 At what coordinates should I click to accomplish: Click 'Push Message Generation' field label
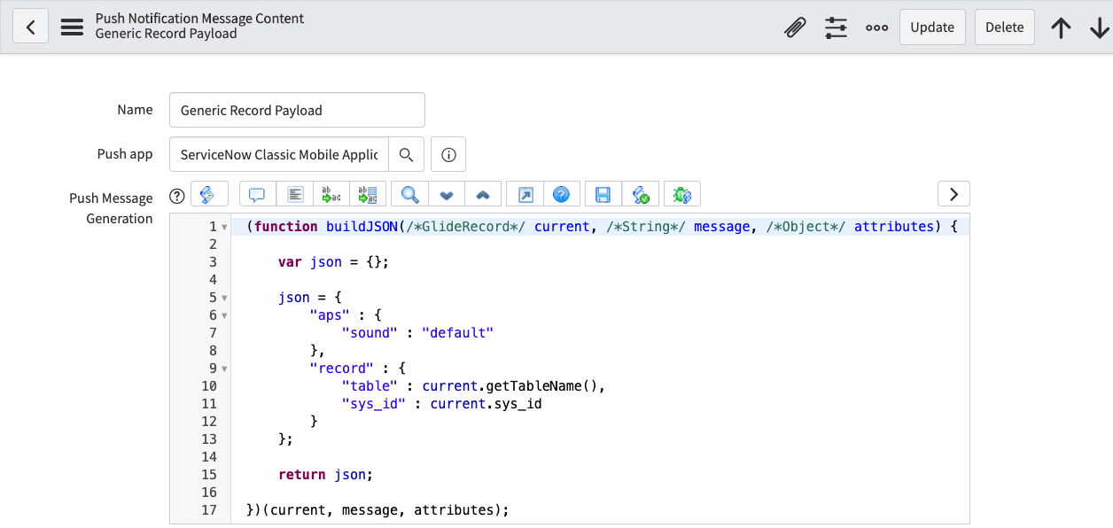[111, 208]
